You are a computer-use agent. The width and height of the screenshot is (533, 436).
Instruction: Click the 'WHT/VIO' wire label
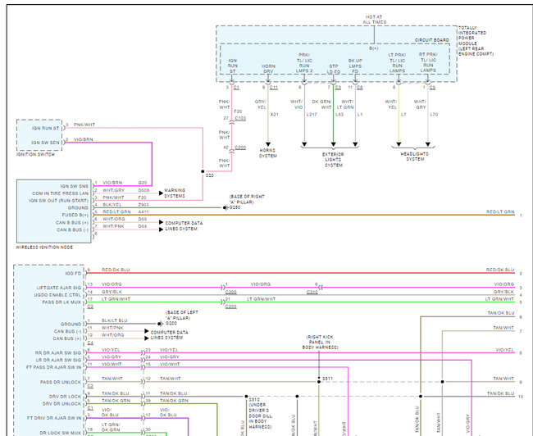pyautogui.click(x=296, y=104)
